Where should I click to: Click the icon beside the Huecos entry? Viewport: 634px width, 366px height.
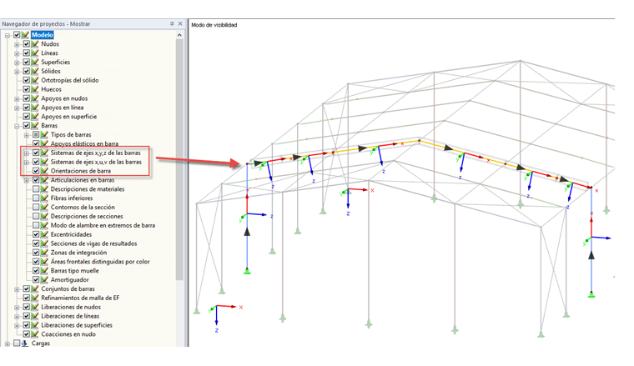[x=35, y=89]
